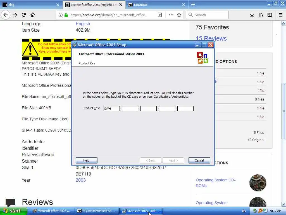Click the Item Size value 402.9M
Image resolution: width=286 pixels, height=215 pixels.
click(x=83, y=30)
